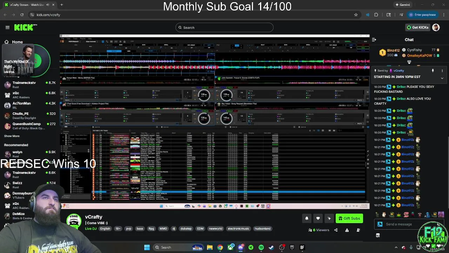
Task: Open Ac7ionMan channel in sidebar
Action: (30, 105)
